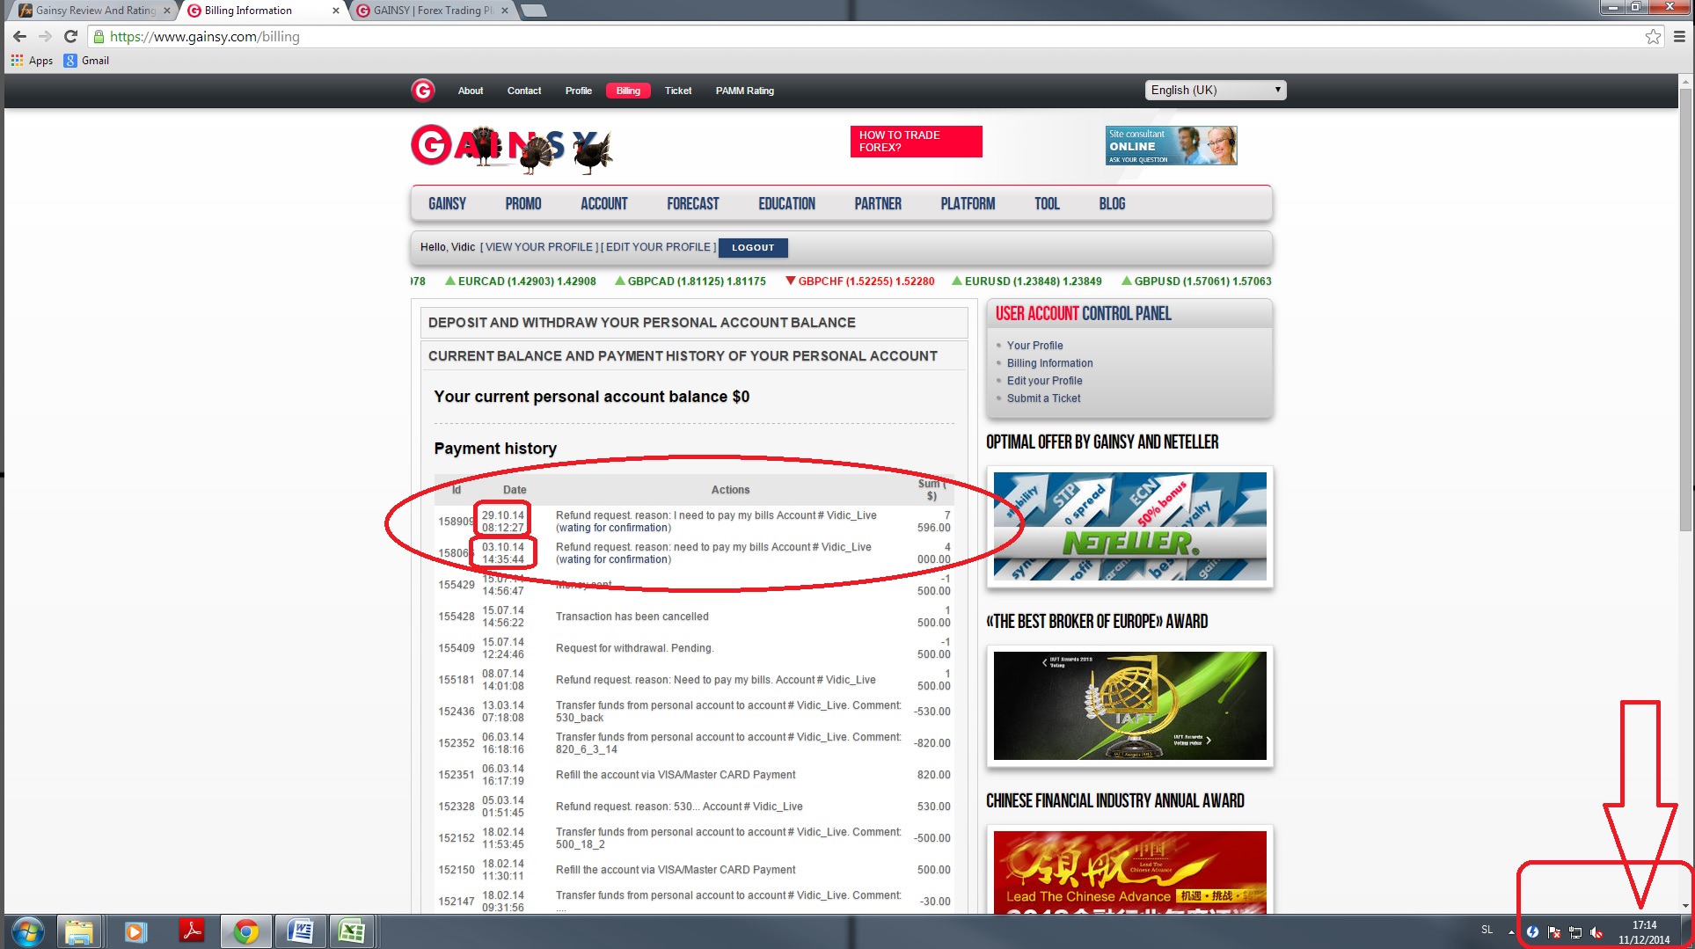The width and height of the screenshot is (1695, 949).
Task: Click the IAFT award banner image
Action: pos(1129,705)
